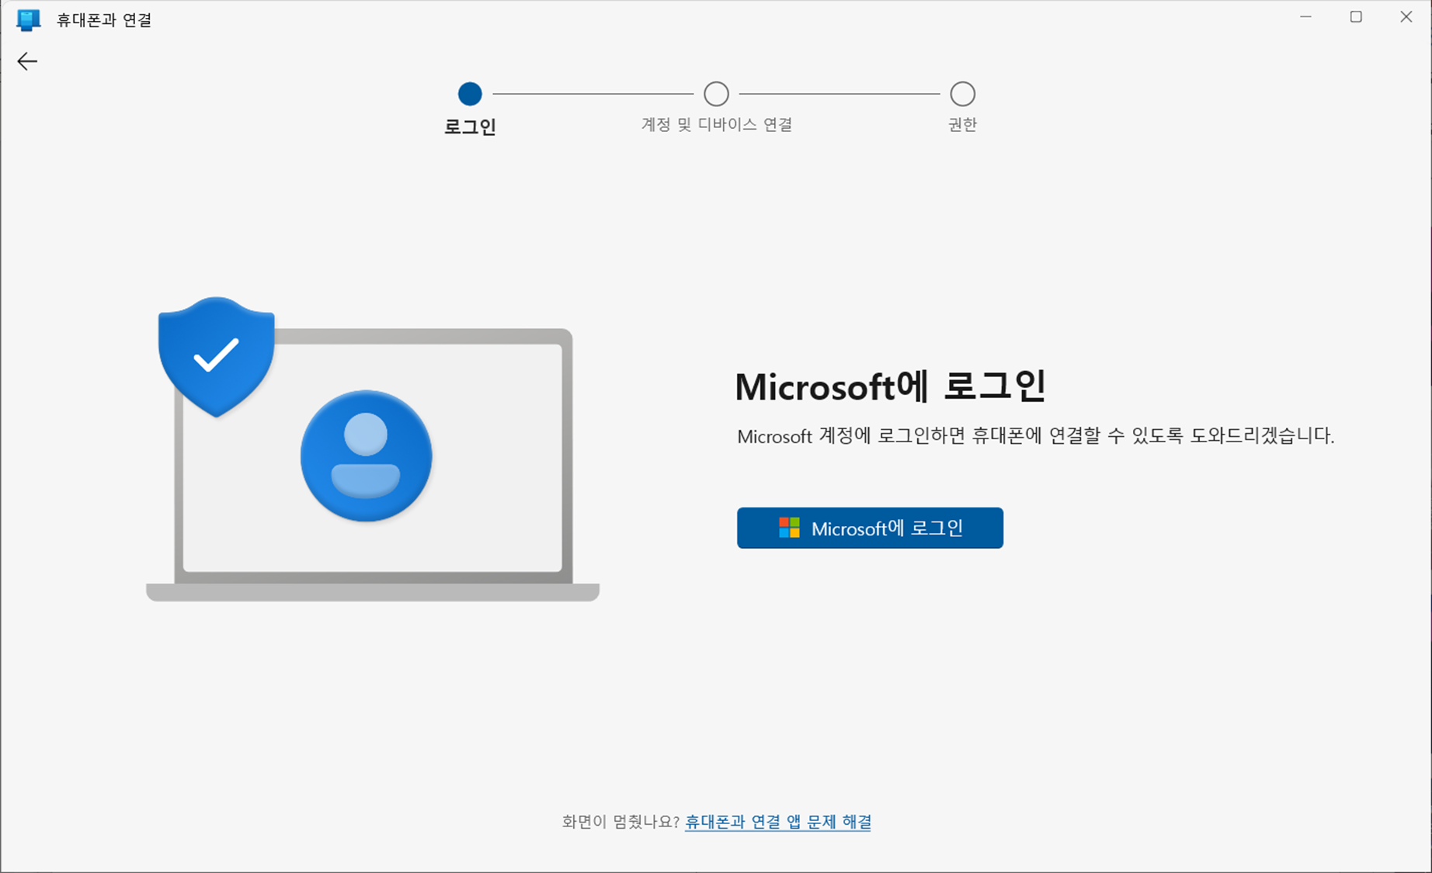
Task: Close the 휴대폰과 연결 window
Action: (x=1406, y=17)
